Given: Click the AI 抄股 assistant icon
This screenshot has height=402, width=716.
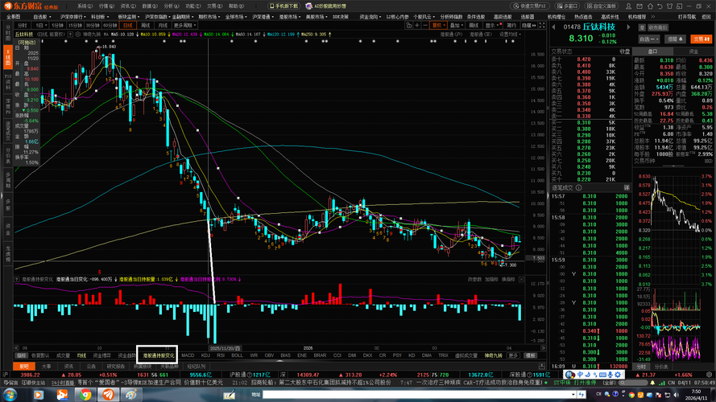Looking at the screenshot, I should pyautogui.click(x=325, y=6).
